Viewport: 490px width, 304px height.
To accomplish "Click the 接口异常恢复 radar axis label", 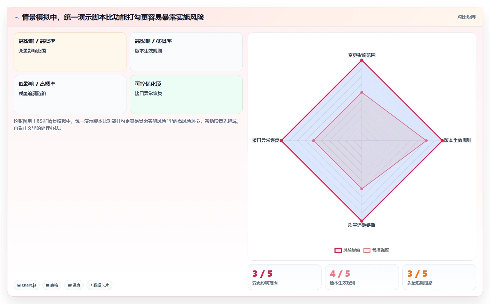I will coord(266,140).
